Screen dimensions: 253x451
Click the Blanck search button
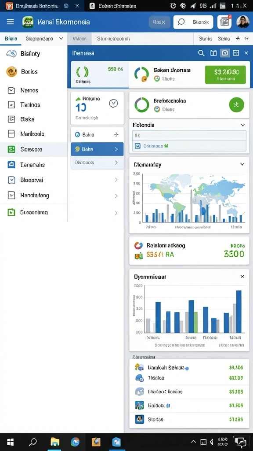pos(193,22)
